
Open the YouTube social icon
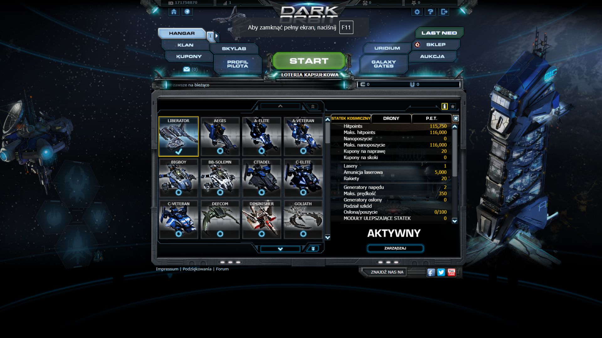(451, 272)
